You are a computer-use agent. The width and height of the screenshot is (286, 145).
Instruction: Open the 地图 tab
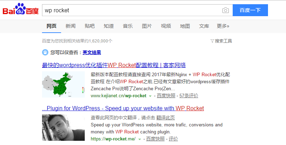point(185,26)
